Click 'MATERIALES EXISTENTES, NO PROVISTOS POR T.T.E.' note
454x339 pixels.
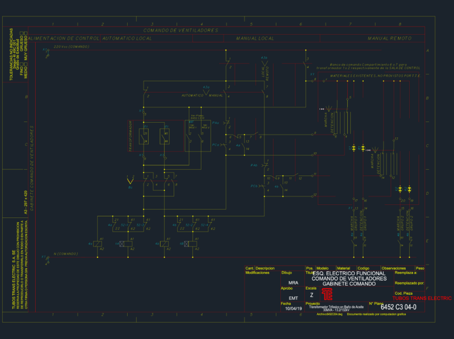click(x=376, y=76)
